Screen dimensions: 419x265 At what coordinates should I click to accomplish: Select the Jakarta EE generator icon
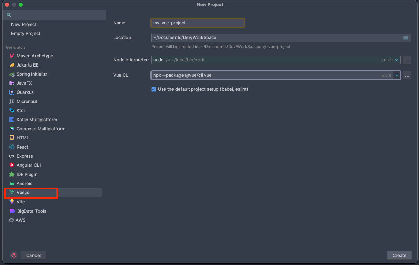12,65
